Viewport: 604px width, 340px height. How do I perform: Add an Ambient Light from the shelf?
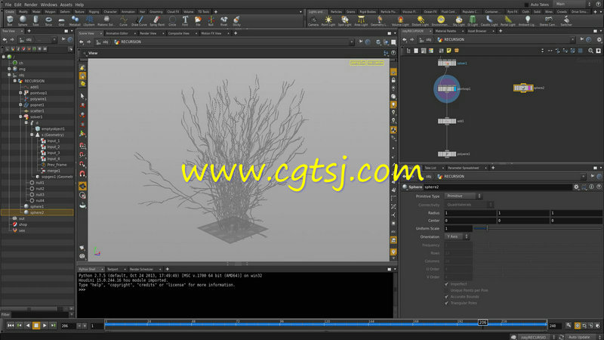click(527, 20)
